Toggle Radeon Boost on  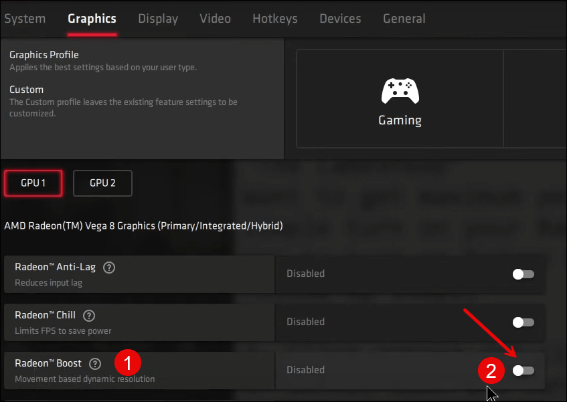coord(523,371)
